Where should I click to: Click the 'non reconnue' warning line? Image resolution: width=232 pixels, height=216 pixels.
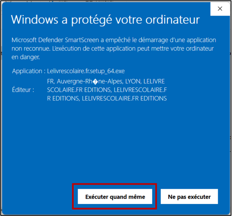113,49
